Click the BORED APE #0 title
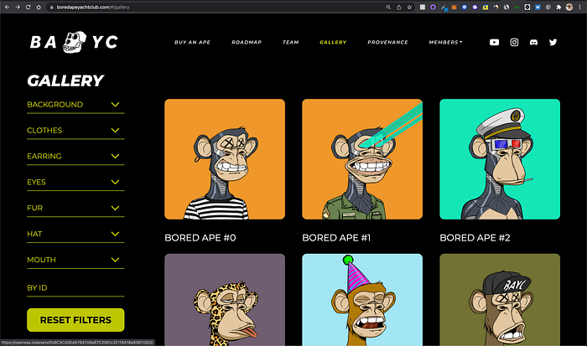Viewport: 587px width, 346px height. 200,238
